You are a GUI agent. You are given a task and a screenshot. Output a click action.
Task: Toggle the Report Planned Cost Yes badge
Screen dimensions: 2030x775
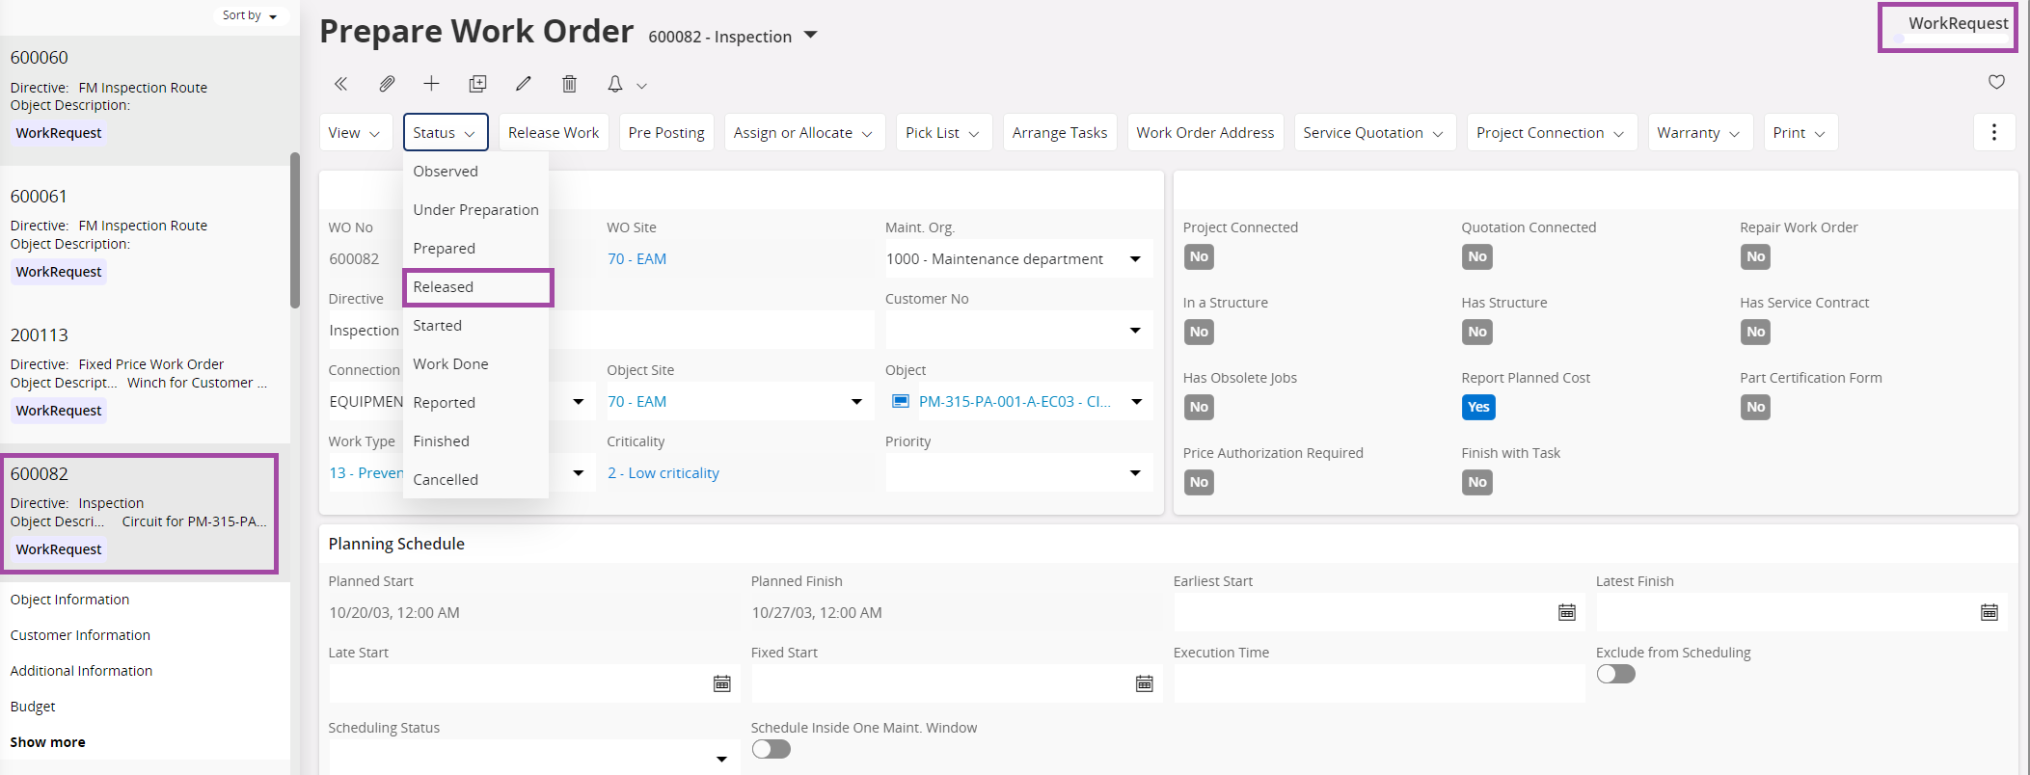tap(1477, 407)
